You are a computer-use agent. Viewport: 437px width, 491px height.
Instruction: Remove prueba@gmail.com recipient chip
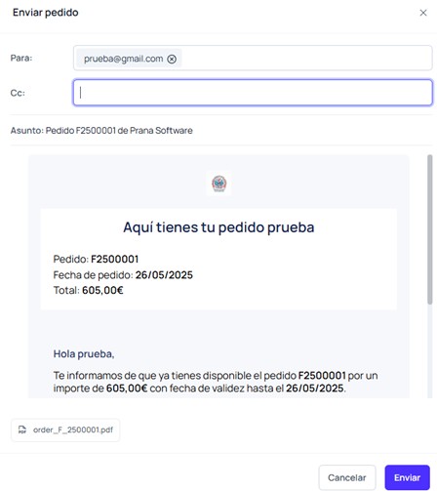point(172,59)
